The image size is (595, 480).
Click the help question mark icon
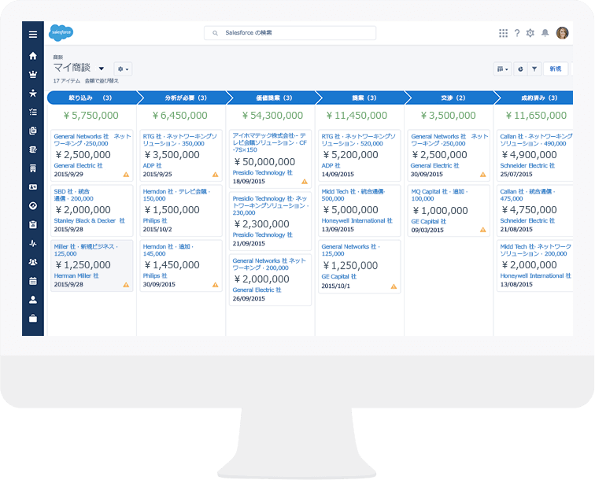click(517, 33)
